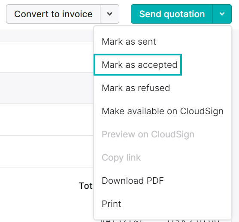Choose Make available on CloudSign
Viewport: 239px width, 222px height.
(x=163, y=111)
